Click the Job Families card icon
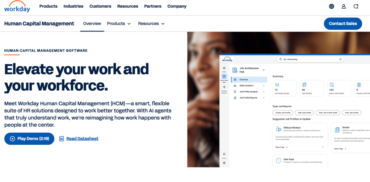Viewport: 370px width, 182px height. pos(304,84)
